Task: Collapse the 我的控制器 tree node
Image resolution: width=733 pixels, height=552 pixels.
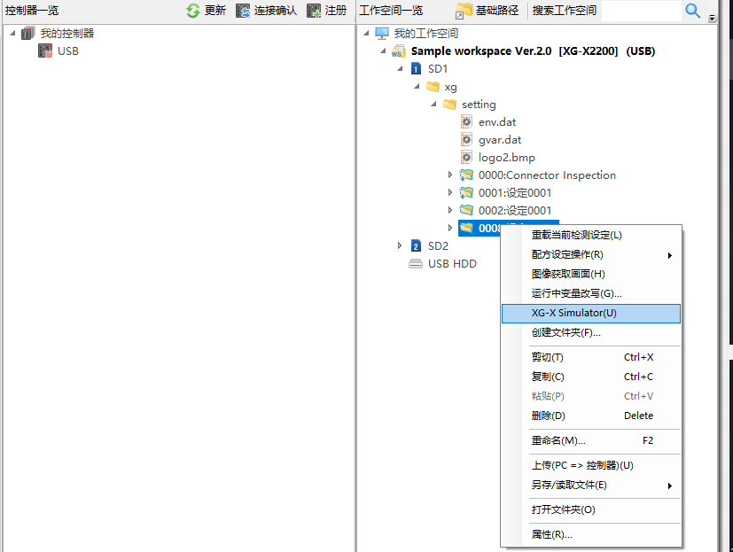Action: pos(12,33)
